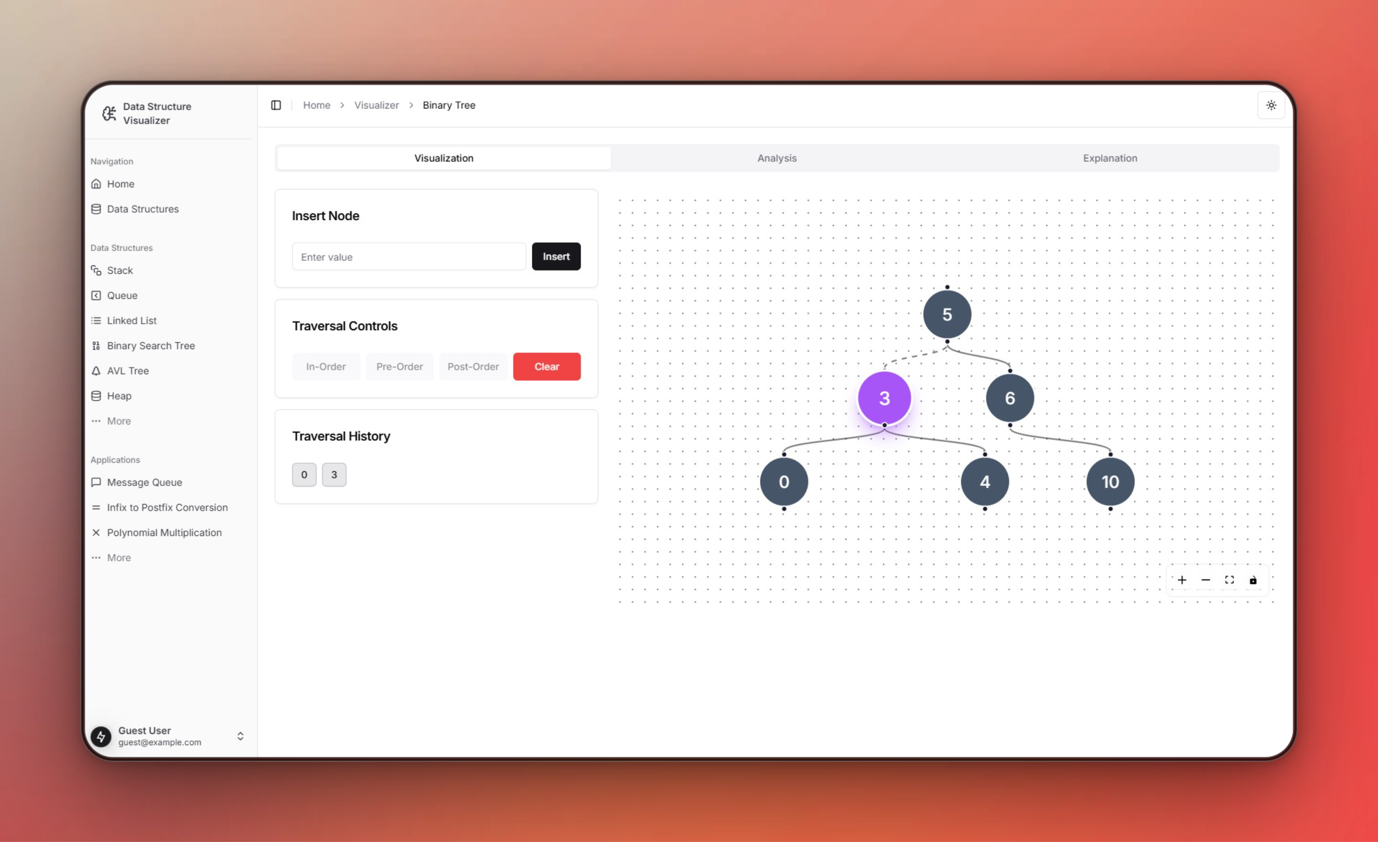
Task: Click the AVL Tree icon in sidebar
Action: [x=96, y=370]
